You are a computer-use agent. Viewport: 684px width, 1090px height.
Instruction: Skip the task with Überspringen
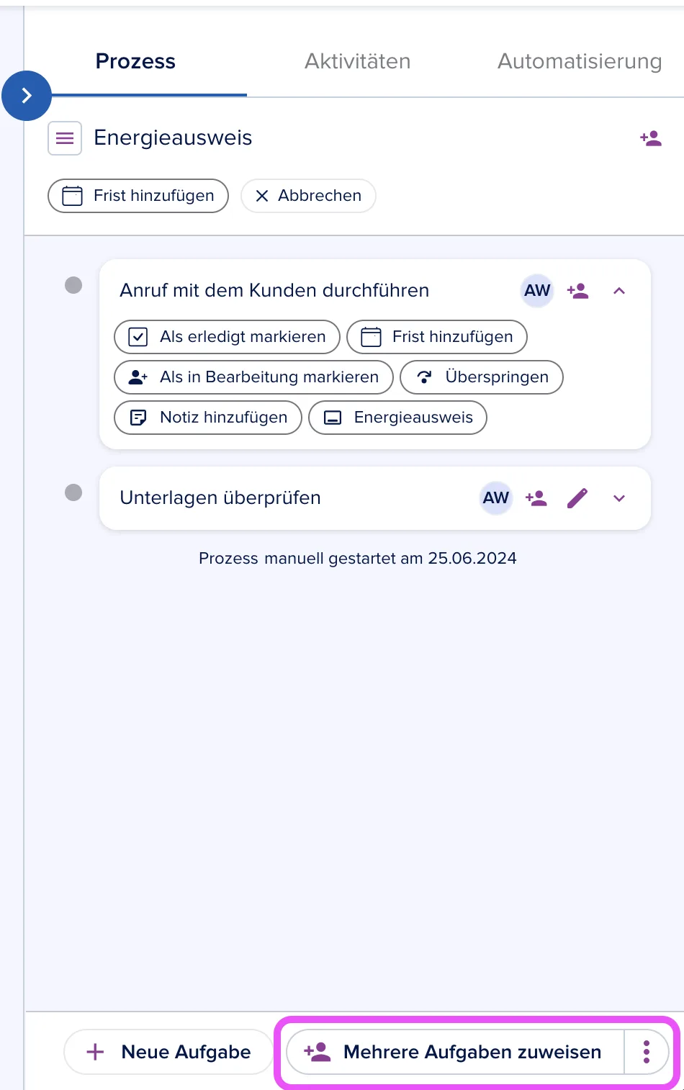pyautogui.click(x=482, y=377)
